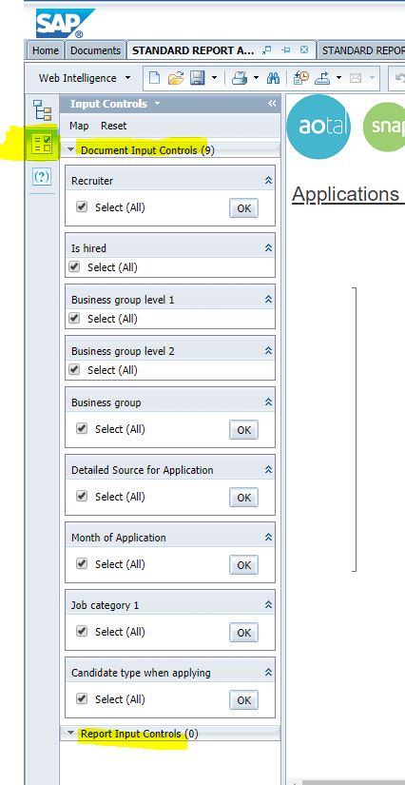Image resolution: width=405 pixels, height=785 pixels.
Task: Switch to the Home tab
Action: pos(46,50)
